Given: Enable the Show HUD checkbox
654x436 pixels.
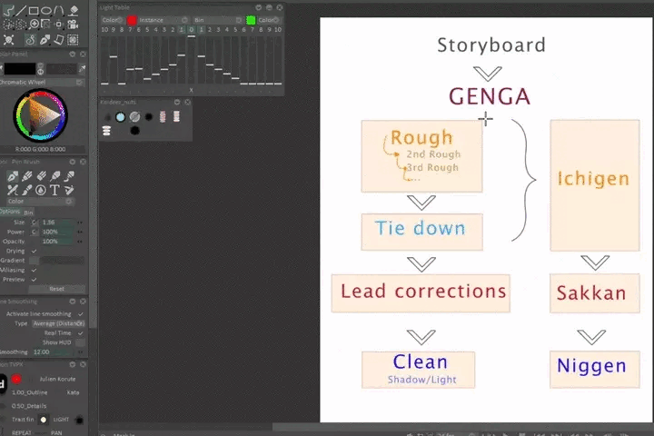Looking at the screenshot, I should click(81, 342).
